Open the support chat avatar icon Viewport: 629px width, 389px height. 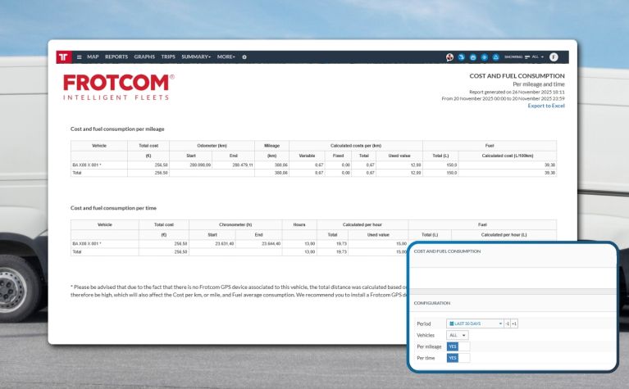tap(449, 57)
